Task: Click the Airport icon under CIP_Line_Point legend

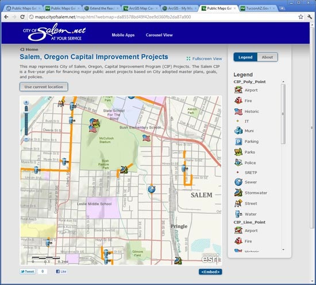Action: pos(238,231)
